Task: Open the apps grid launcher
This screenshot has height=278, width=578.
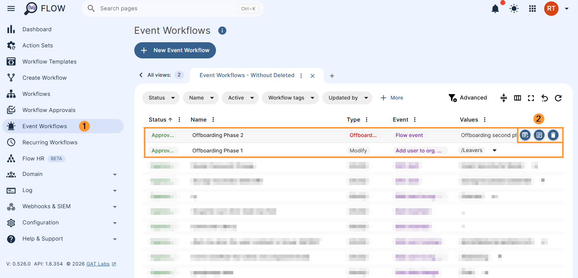Action: (532, 8)
